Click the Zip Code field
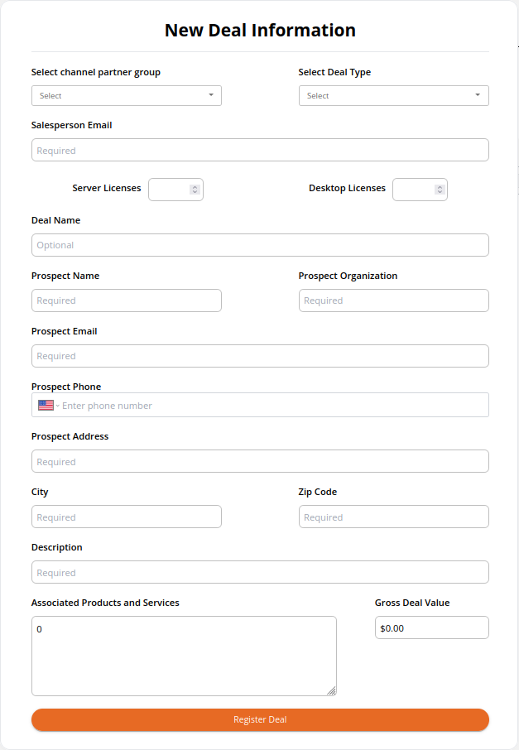 (394, 517)
